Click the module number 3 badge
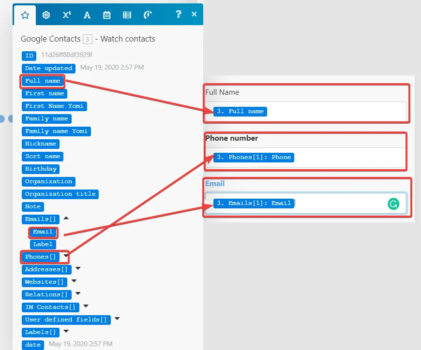The image size is (421, 350). 87,39
